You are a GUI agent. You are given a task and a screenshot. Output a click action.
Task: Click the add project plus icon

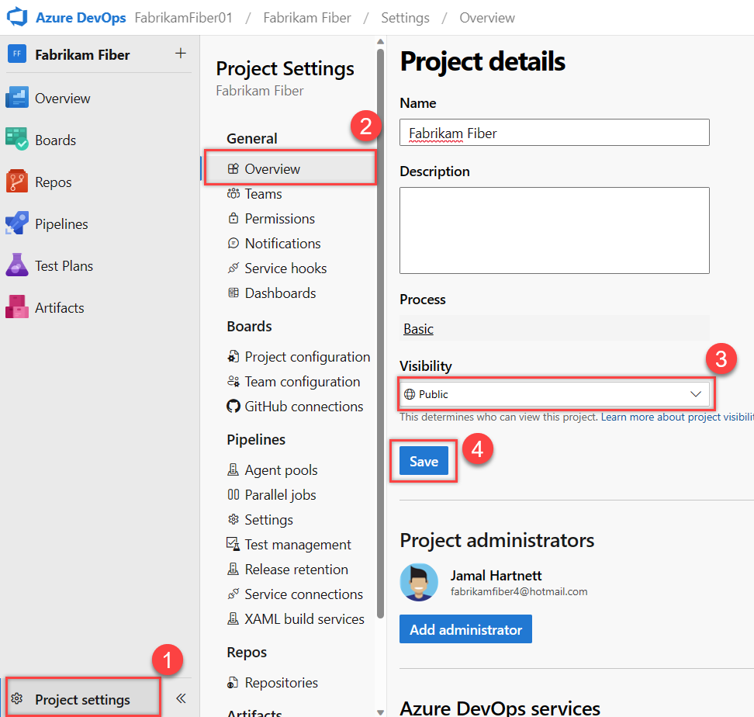[x=180, y=54]
